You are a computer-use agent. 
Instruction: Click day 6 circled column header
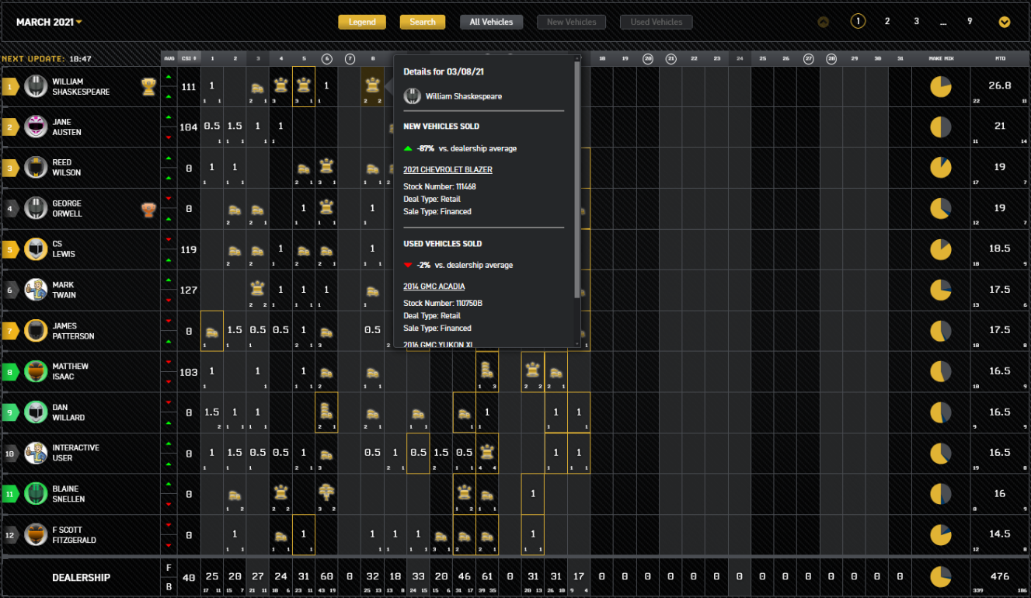[327, 58]
